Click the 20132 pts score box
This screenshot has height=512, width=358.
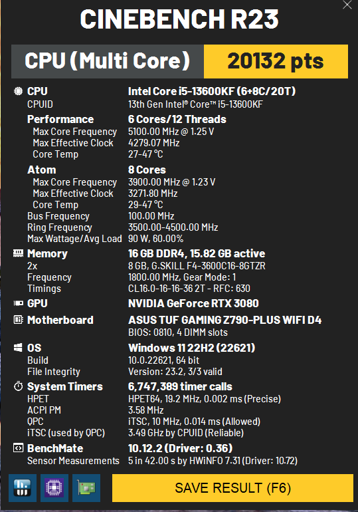(x=276, y=61)
